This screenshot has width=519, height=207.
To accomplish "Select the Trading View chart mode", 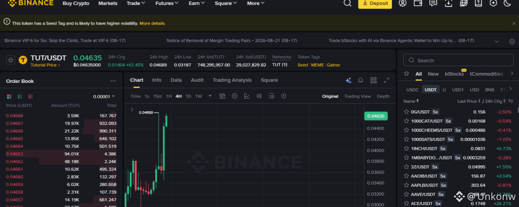I will click(358, 96).
